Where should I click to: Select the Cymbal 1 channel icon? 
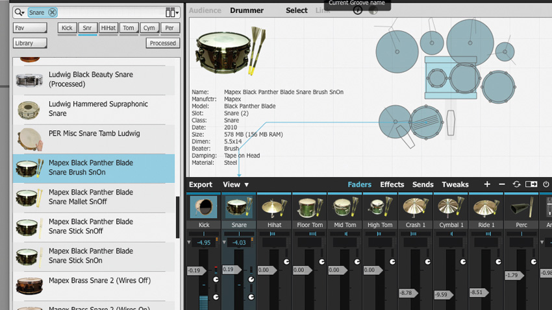[x=451, y=208]
